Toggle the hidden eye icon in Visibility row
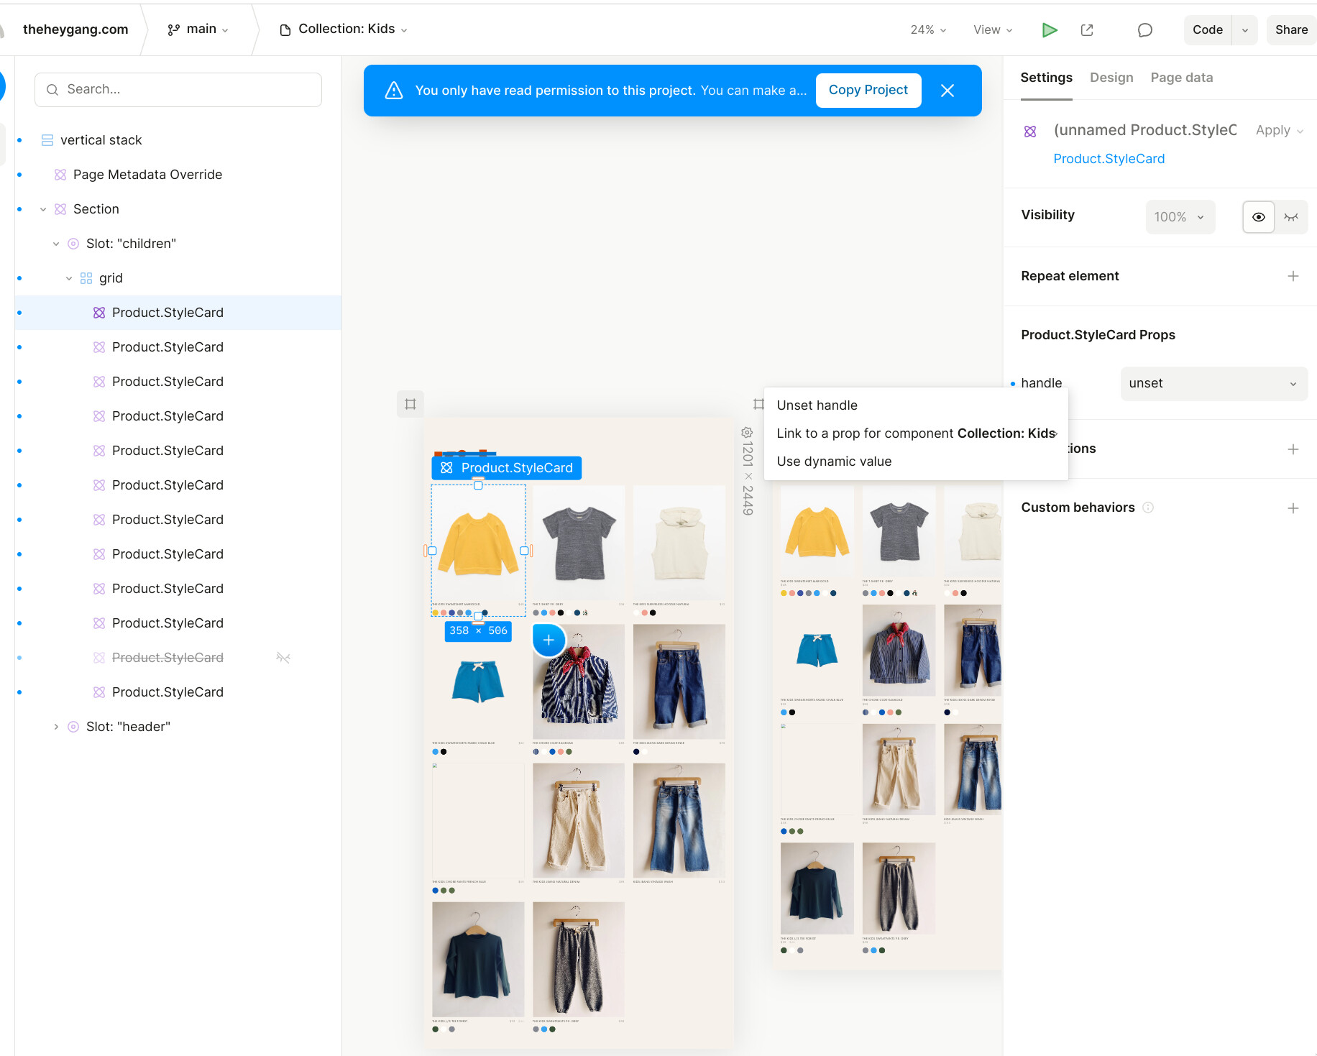Screen dimensions: 1317x1056 pyautogui.click(x=1291, y=217)
